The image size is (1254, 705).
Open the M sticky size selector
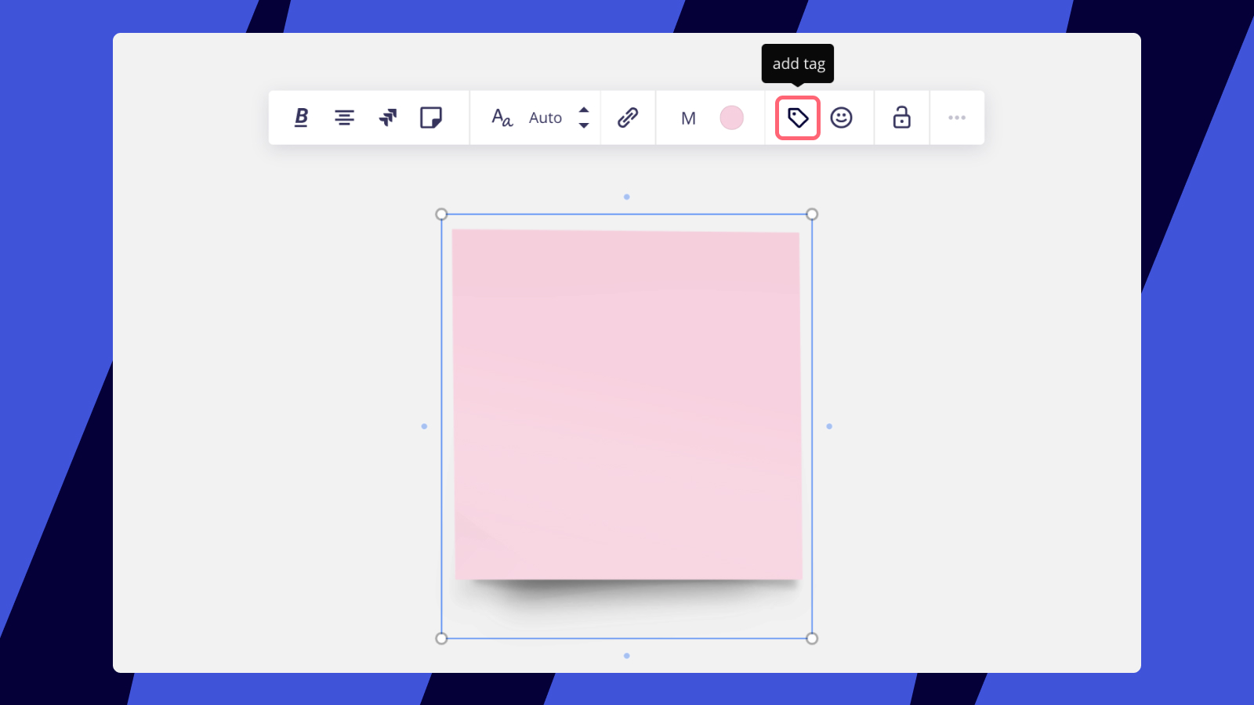click(688, 118)
